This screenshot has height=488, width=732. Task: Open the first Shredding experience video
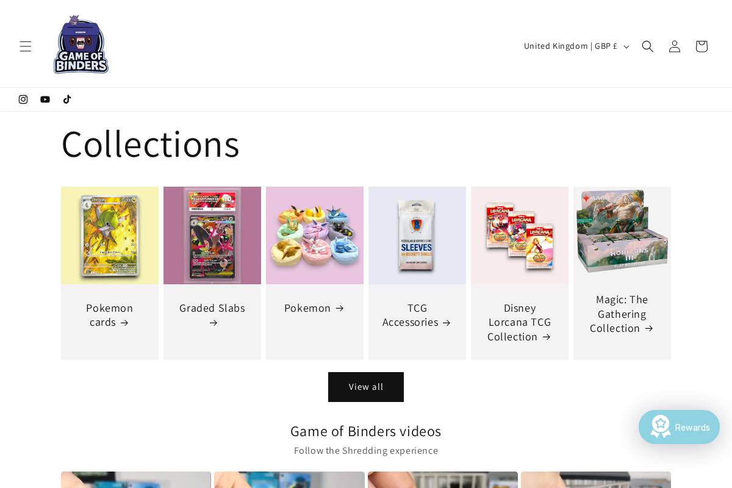click(135, 481)
